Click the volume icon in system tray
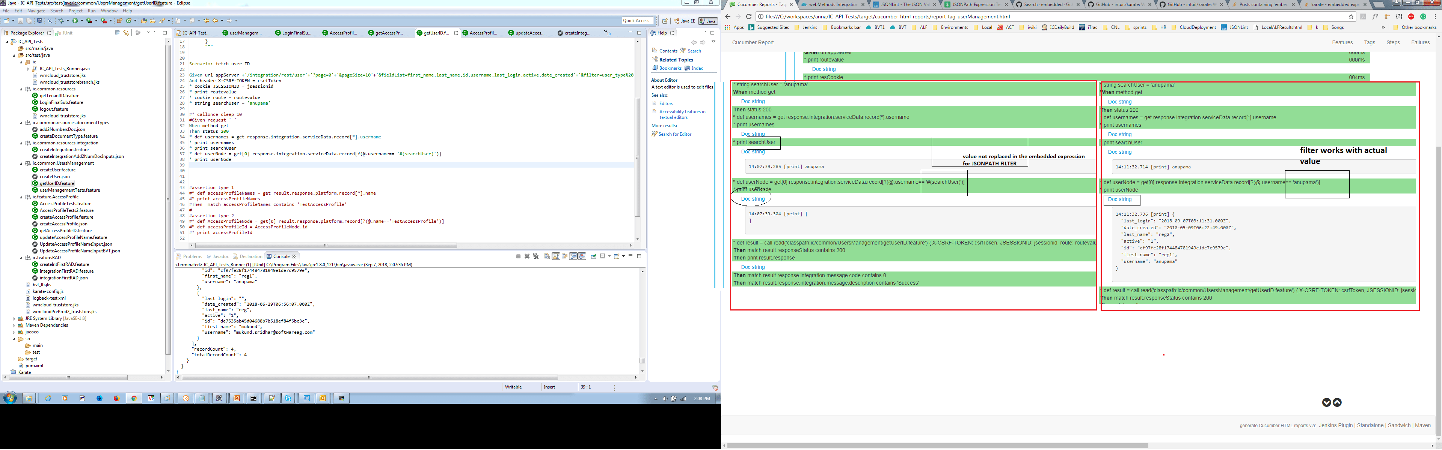1442x450 pixels. coord(665,399)
